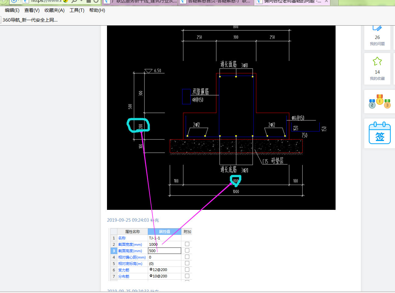Click row number 3 in property table
The height and width of the screenshot is (293, 395).
[114, 251]
